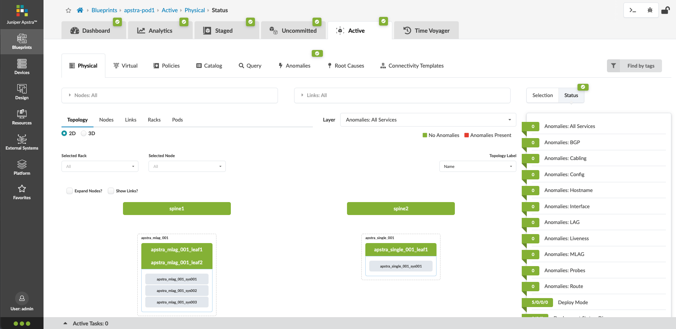Click apstra_single_001_sys001 system node

click(401, 266)
